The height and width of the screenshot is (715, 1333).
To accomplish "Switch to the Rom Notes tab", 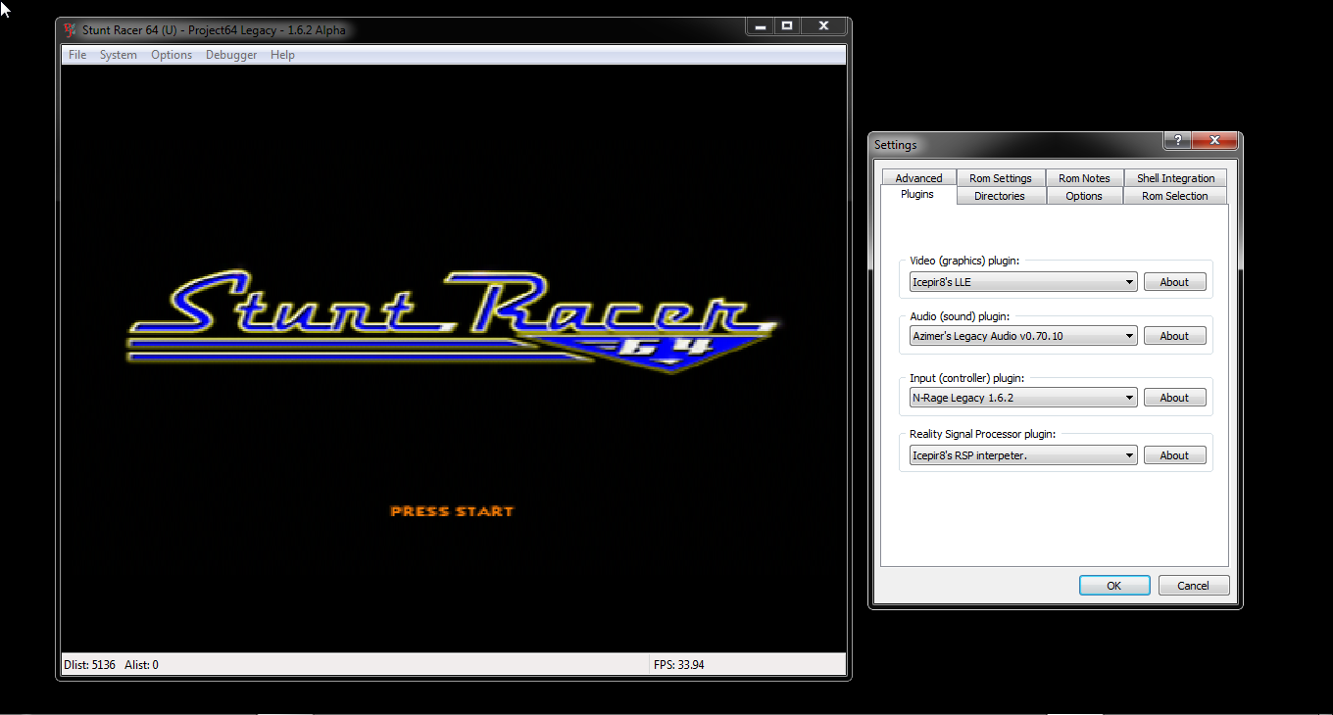I will pyautogui.click(x=1084, y=178).
